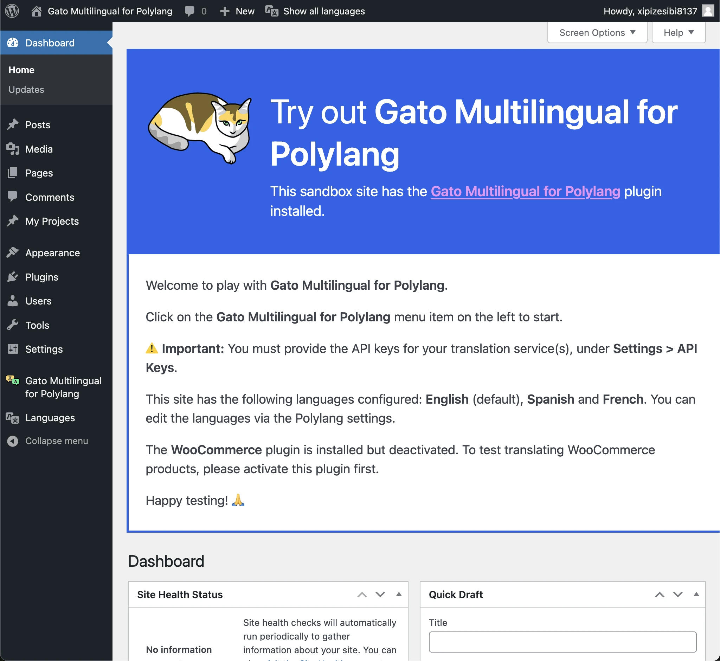Toggle Site Health Status panel triangle
This screenshot has width=720, height=661.
[x=399, y=594]
